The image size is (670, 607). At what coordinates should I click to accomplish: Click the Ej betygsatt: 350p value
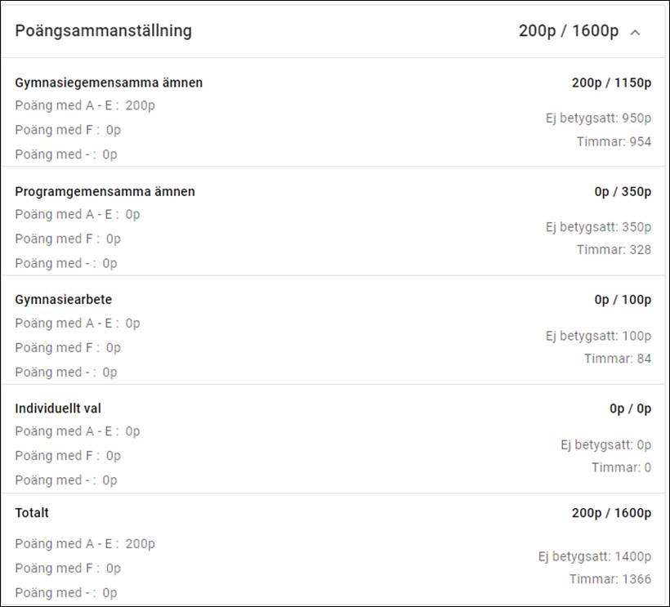[598, 226]
